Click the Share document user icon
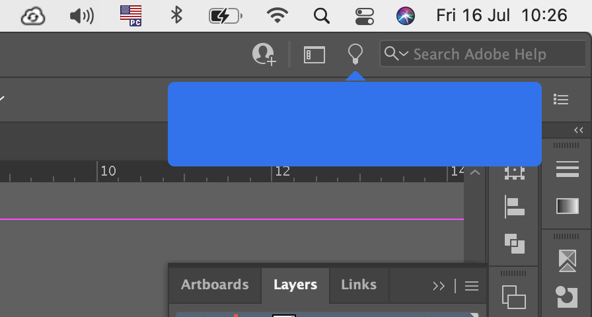Screen dimensions: 592x317 pyautogui.click(x=264, y=54)
